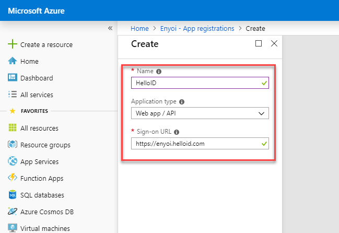Click the info icon next to Name

click(159, 72)
